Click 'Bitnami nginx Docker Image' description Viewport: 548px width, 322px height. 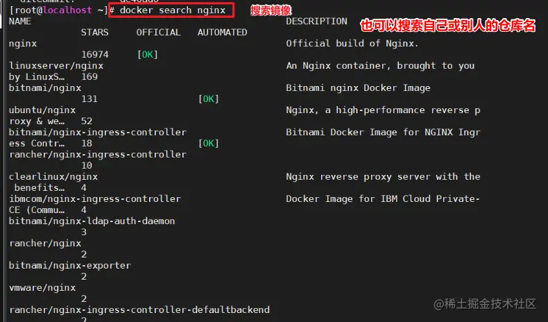coord(358,87)
